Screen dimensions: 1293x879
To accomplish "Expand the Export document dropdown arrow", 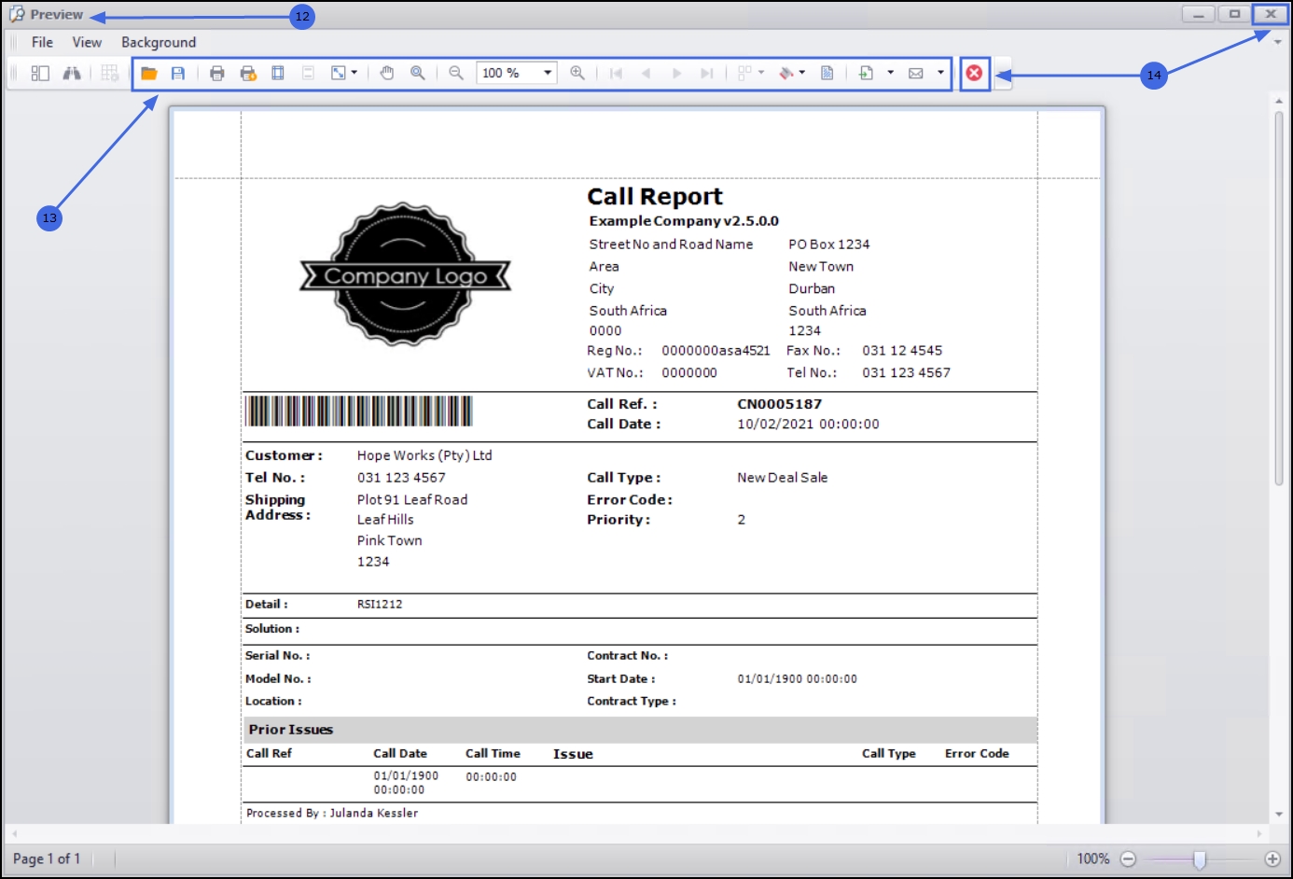I will pos(890,73).
